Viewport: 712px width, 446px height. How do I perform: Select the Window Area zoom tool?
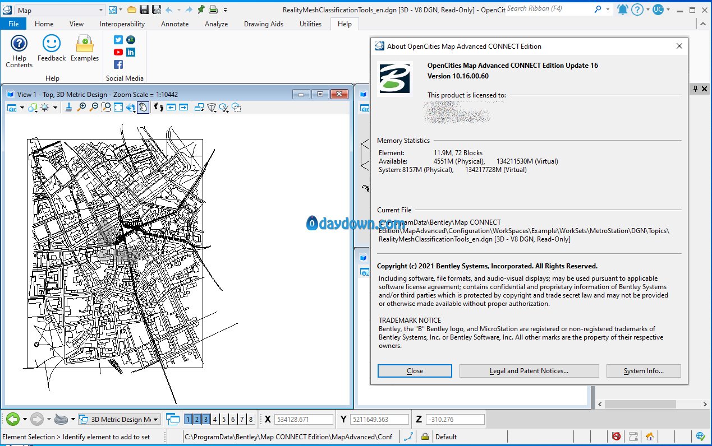pos(106,107)
